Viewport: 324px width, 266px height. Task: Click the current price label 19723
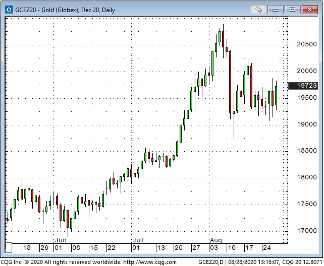(x=303, y=86)
